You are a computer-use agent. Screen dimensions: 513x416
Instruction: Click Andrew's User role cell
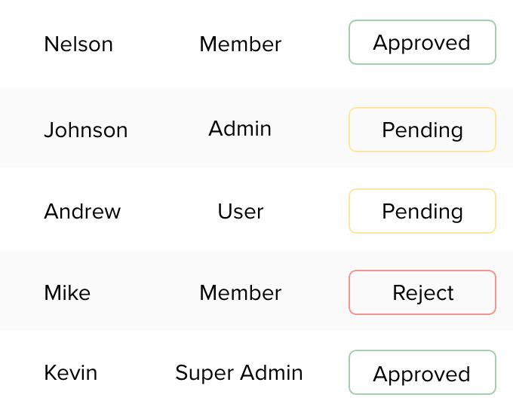click(241, 211)
